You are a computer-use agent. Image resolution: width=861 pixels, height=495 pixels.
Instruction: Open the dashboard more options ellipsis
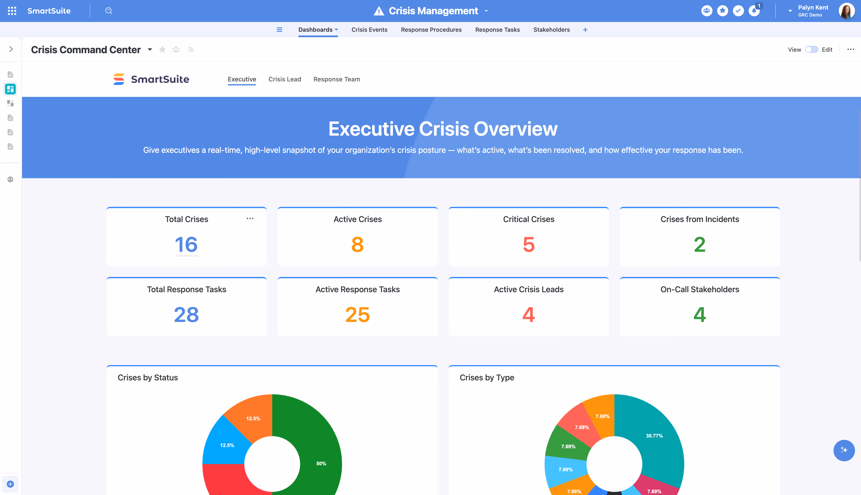[850, 50]
